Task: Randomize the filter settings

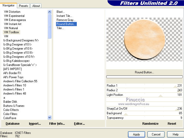Action: point(150,124)
